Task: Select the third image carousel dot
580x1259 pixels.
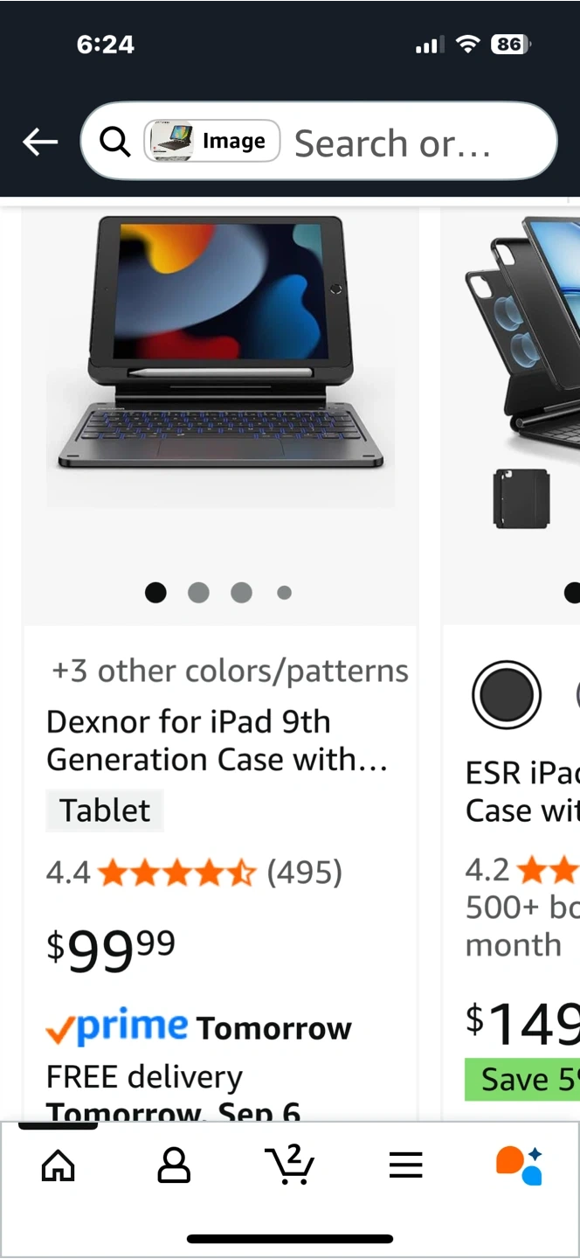Action: point(241,593)
